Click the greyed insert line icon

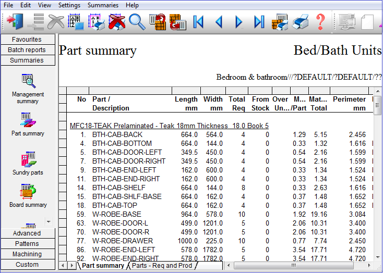(x=35, y=21)
